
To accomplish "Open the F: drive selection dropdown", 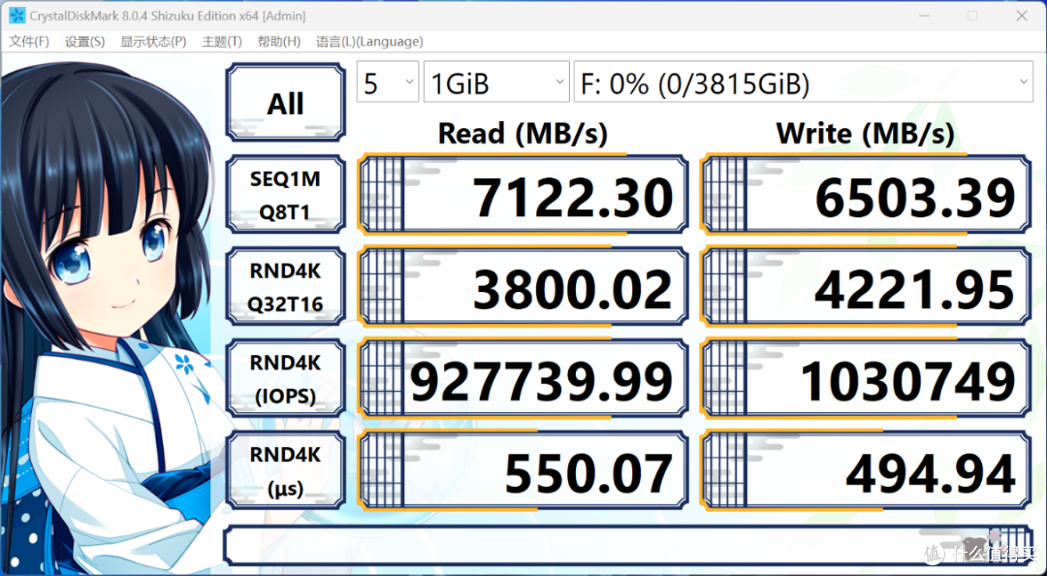I will tap(803, 83).
